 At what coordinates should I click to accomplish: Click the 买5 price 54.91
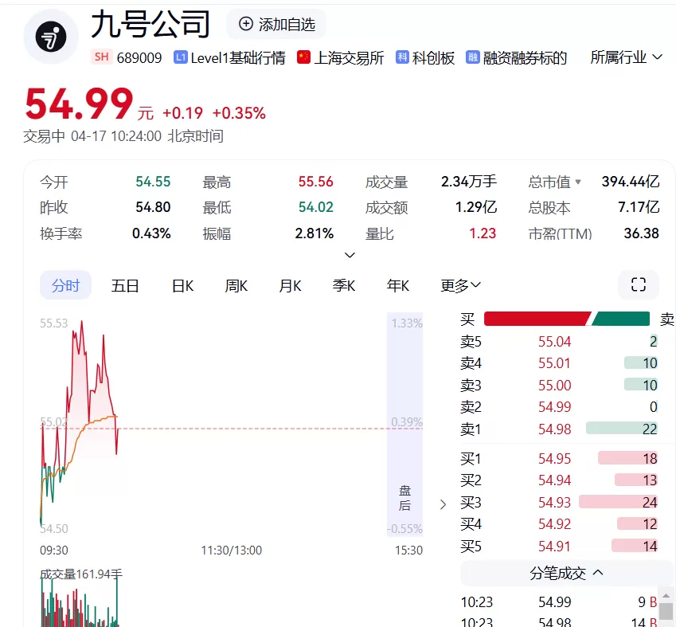[x=554, y=547]
